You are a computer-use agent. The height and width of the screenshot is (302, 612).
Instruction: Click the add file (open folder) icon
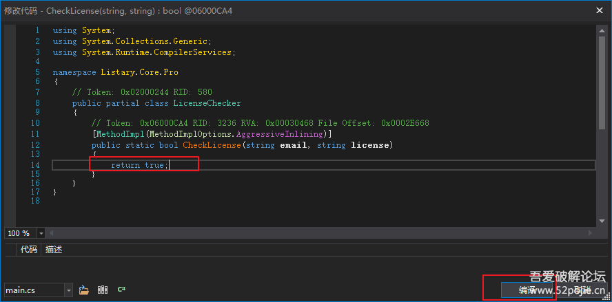point(84,290)
